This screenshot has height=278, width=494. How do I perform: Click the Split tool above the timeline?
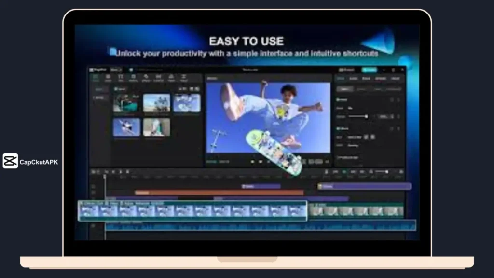tap(106, 172)
